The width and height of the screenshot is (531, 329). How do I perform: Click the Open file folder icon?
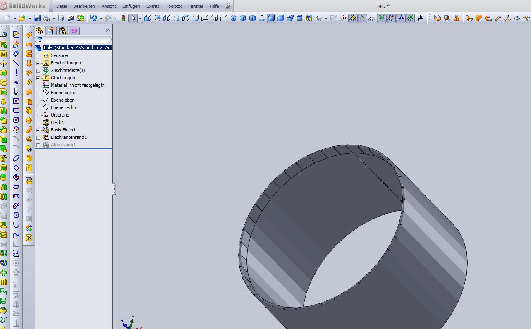(x=22, y=19)
